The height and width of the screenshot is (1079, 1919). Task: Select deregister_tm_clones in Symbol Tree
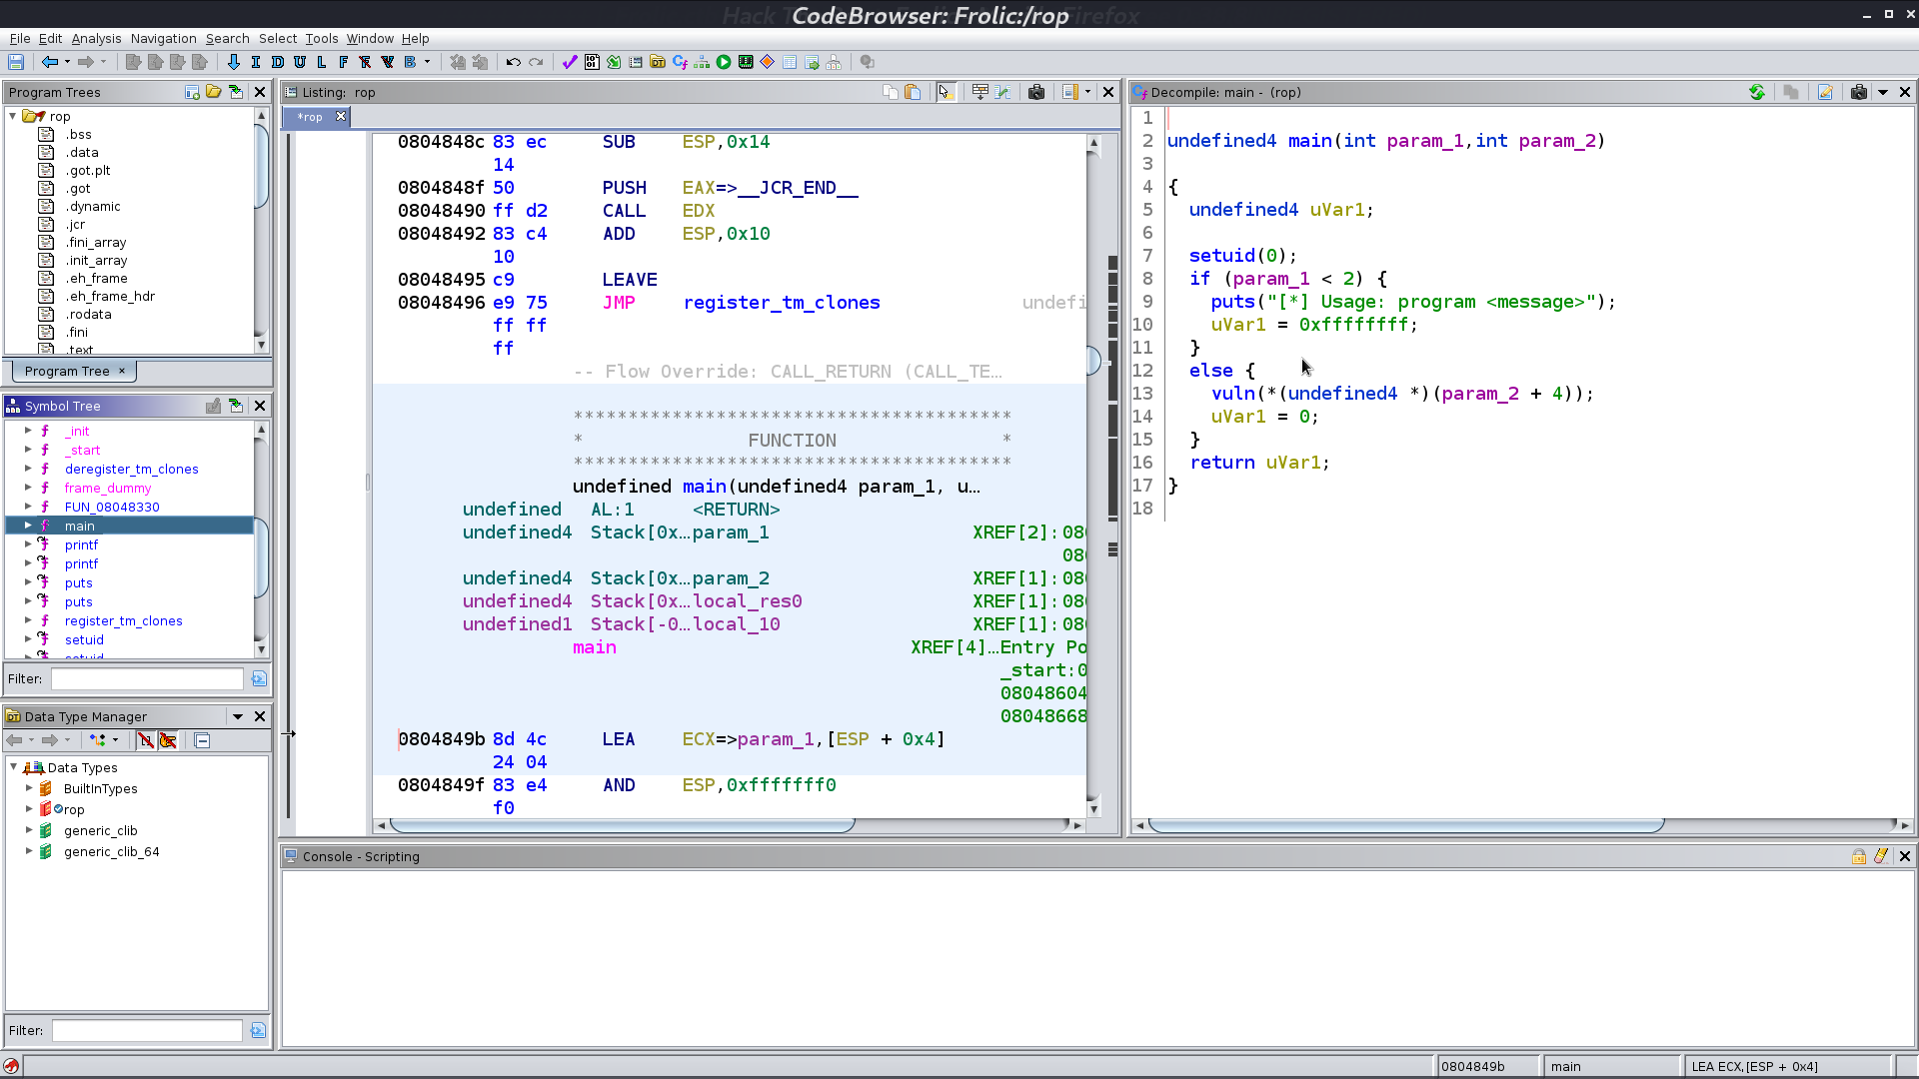(x=132, y=469)
